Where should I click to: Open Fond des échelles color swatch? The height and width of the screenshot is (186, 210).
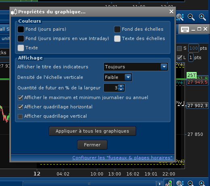pyautogui.click(x=117, y=29)
